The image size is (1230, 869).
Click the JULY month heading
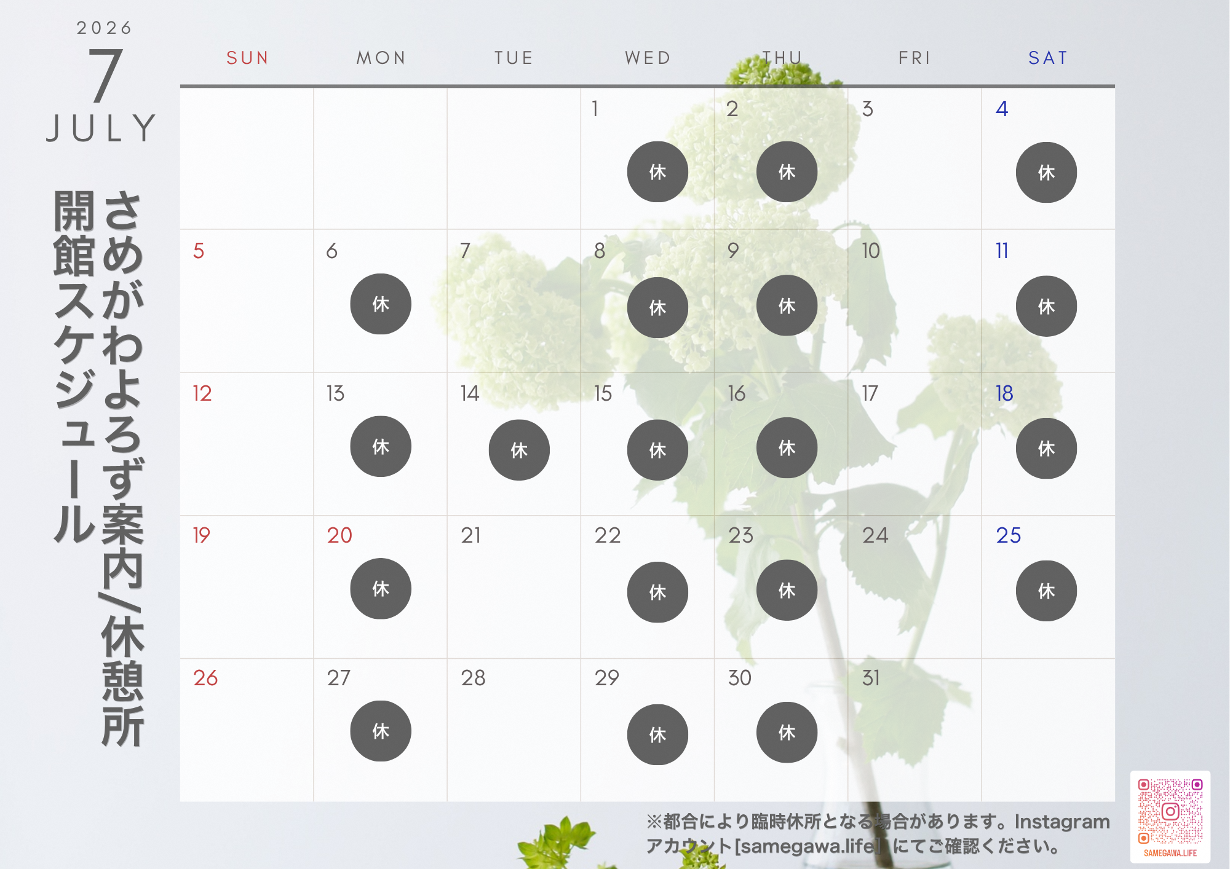[101, 128]
